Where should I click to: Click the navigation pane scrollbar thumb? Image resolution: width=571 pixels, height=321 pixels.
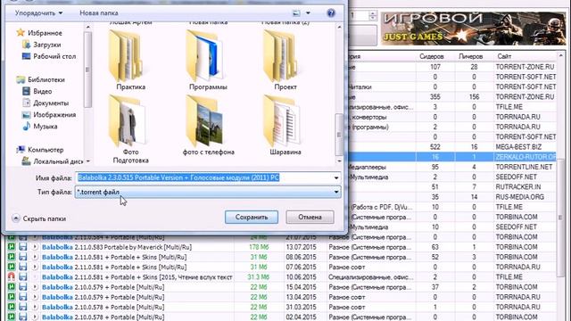[87, 70]
